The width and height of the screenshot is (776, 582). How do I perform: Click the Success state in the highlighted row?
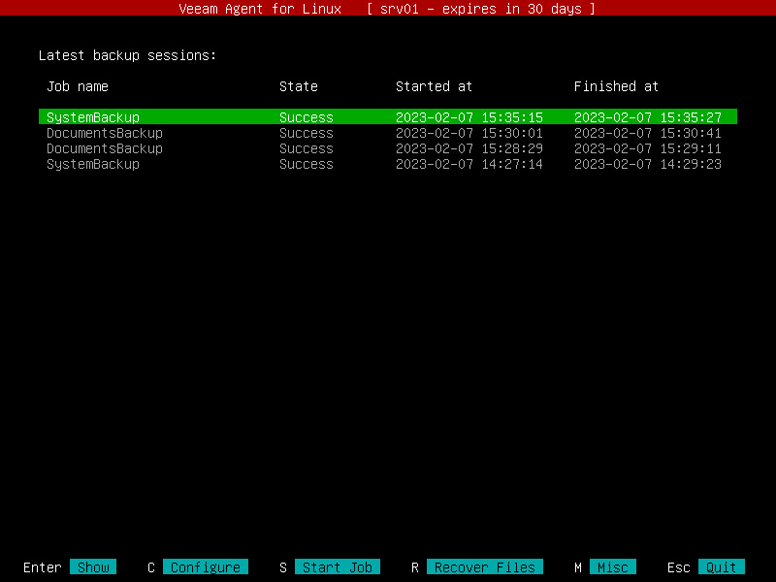pyautogui.click(x=307, y=116)
